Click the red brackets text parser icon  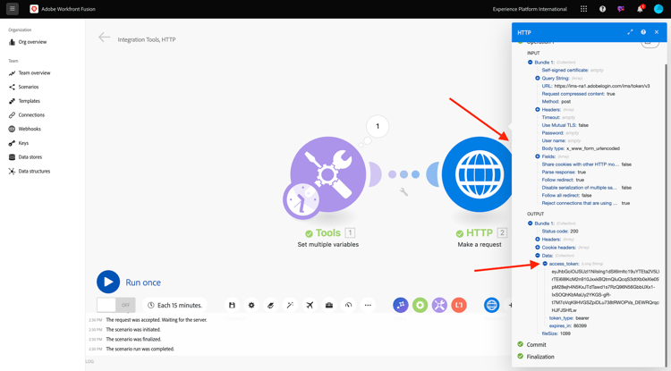459,305
